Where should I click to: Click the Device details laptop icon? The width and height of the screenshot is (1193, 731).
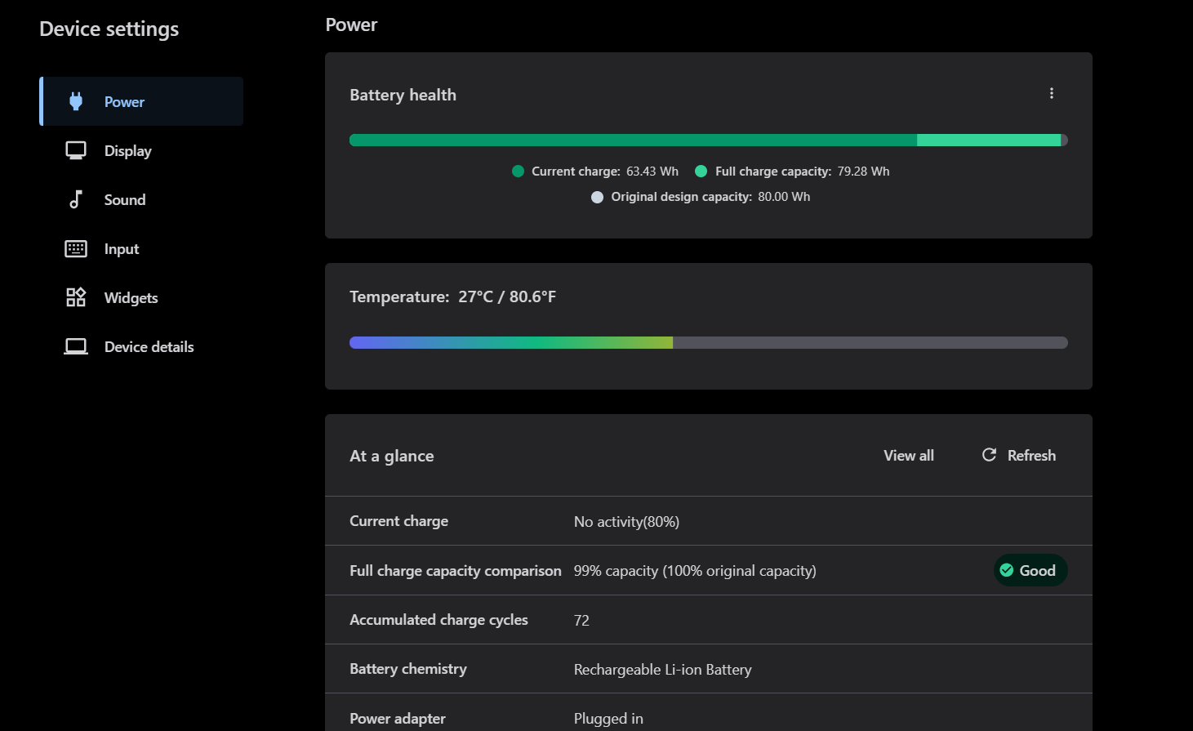76,346
